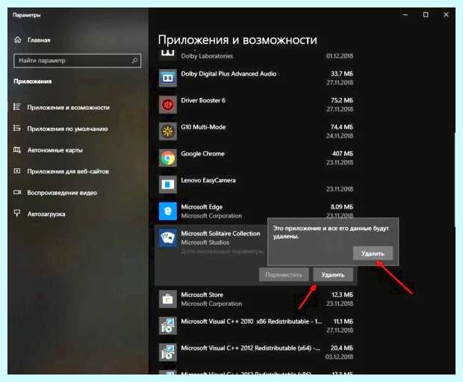Open Приложения по умолчанию section
This screenshot has height=382, width=463.
tap(67, 129)
